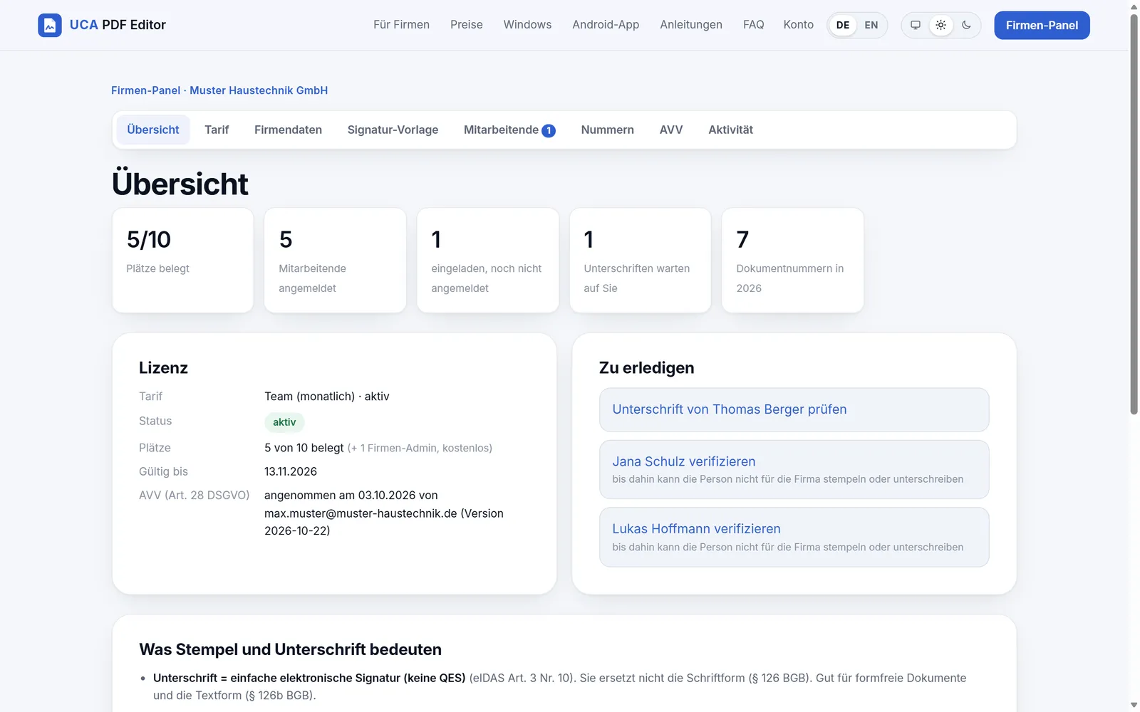Click the 5 von 10 belegt text
The image size is (1140, 712).
pyautogui.click(x=304, y=448)
